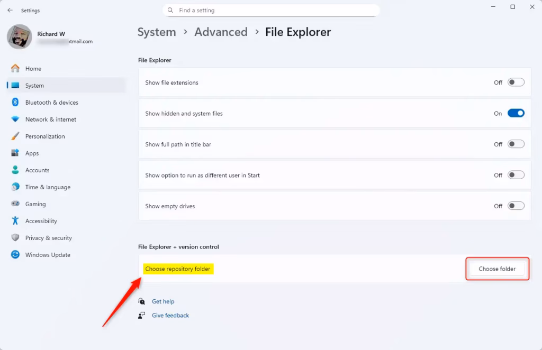542x350 pixels.
Task: Open the Give feedback link
Action: point(170,315)
